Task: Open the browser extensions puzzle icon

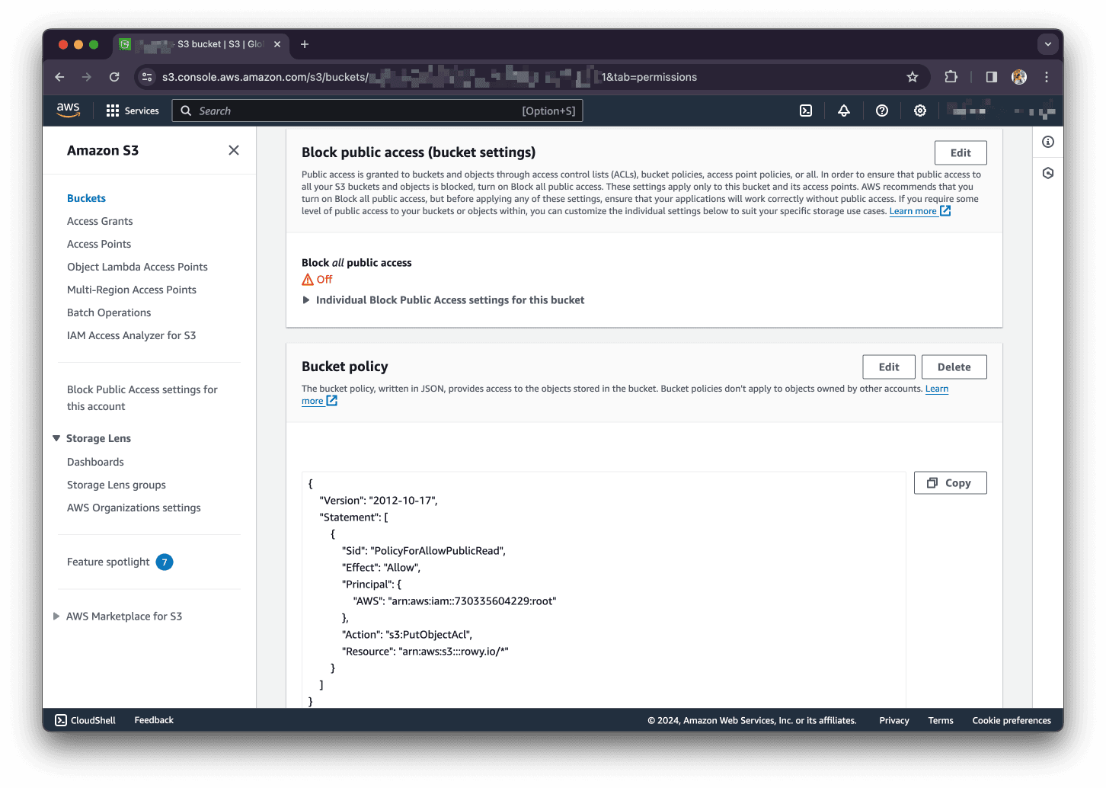Action: [x=951, y=77]
